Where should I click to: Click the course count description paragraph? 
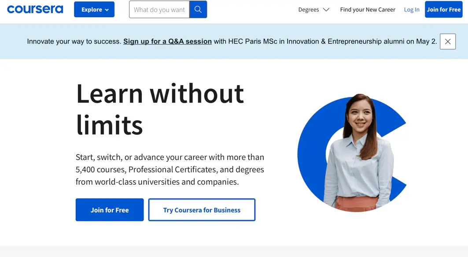click(170, 169)
